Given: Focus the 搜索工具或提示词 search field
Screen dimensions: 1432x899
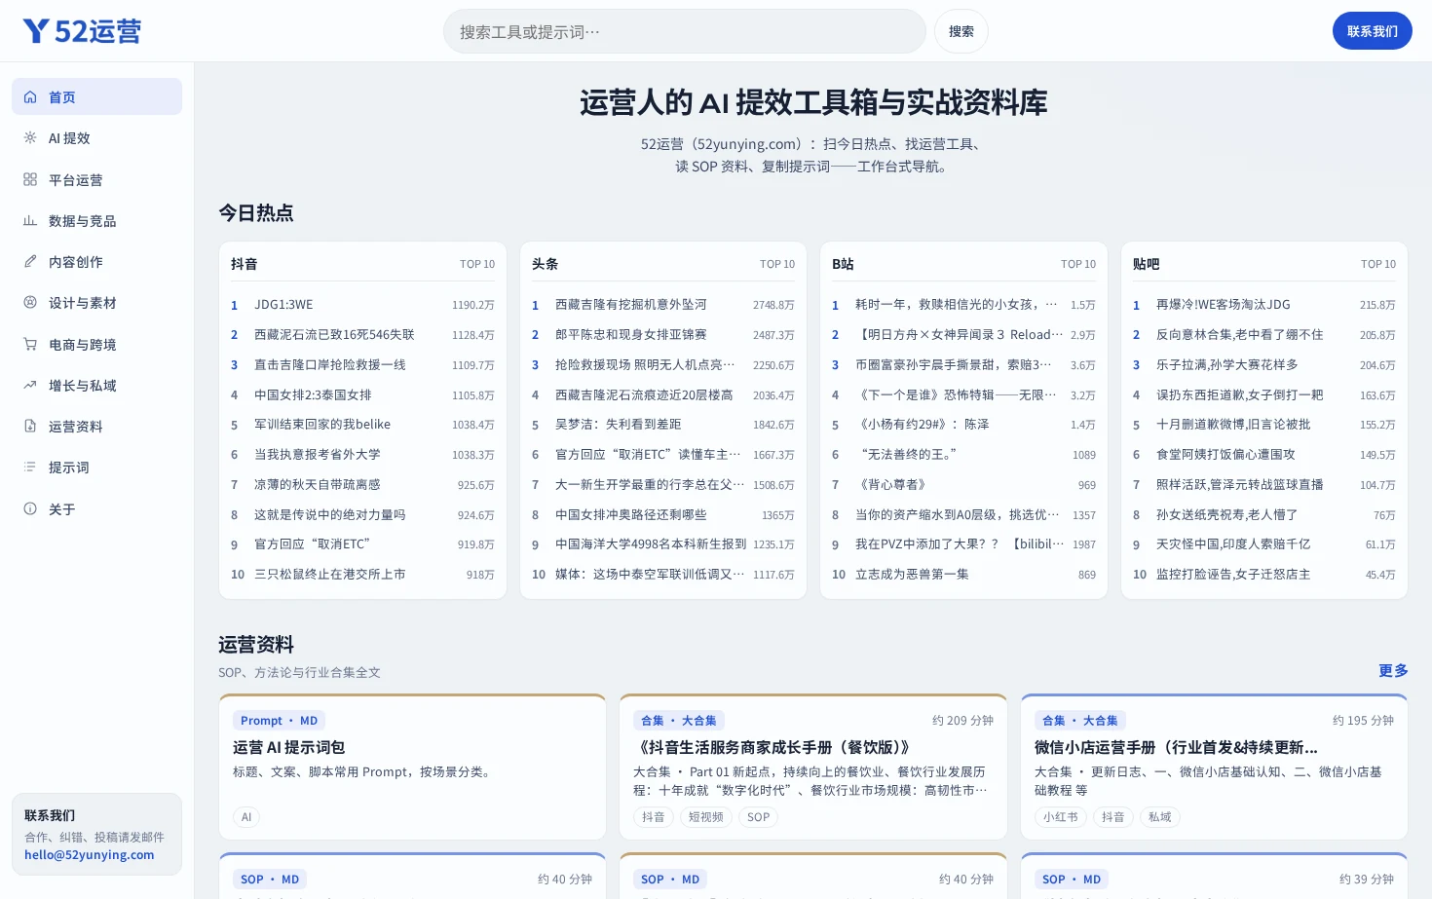Looking at the screenshot, I should click(x=684, y=31).
